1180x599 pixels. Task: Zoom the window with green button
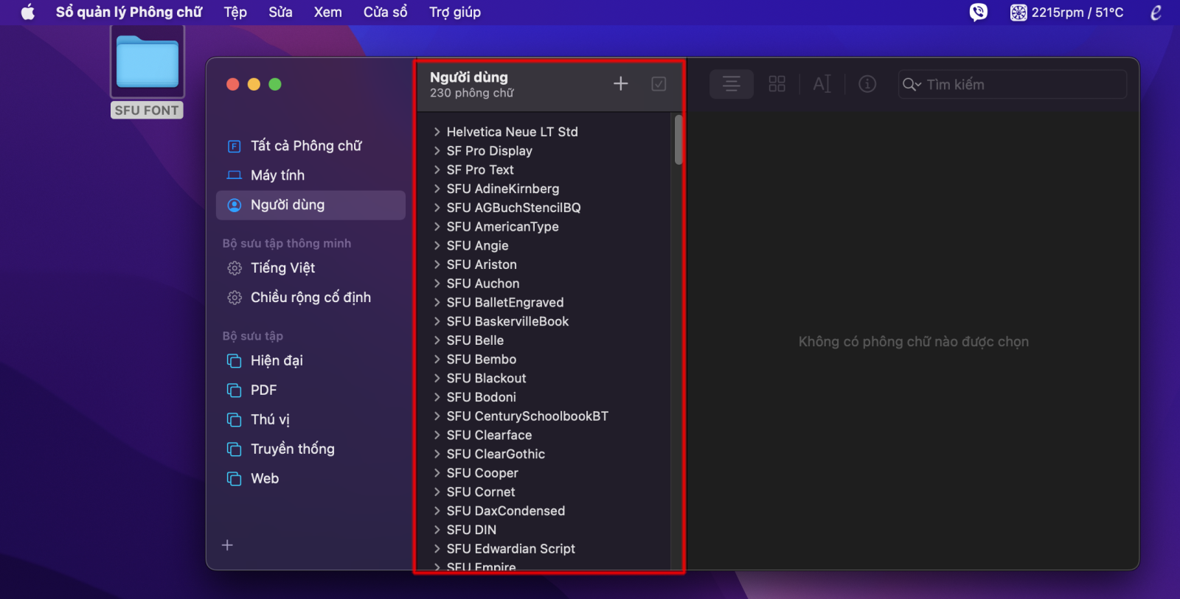pyautogui.click(x=275, y=84)
